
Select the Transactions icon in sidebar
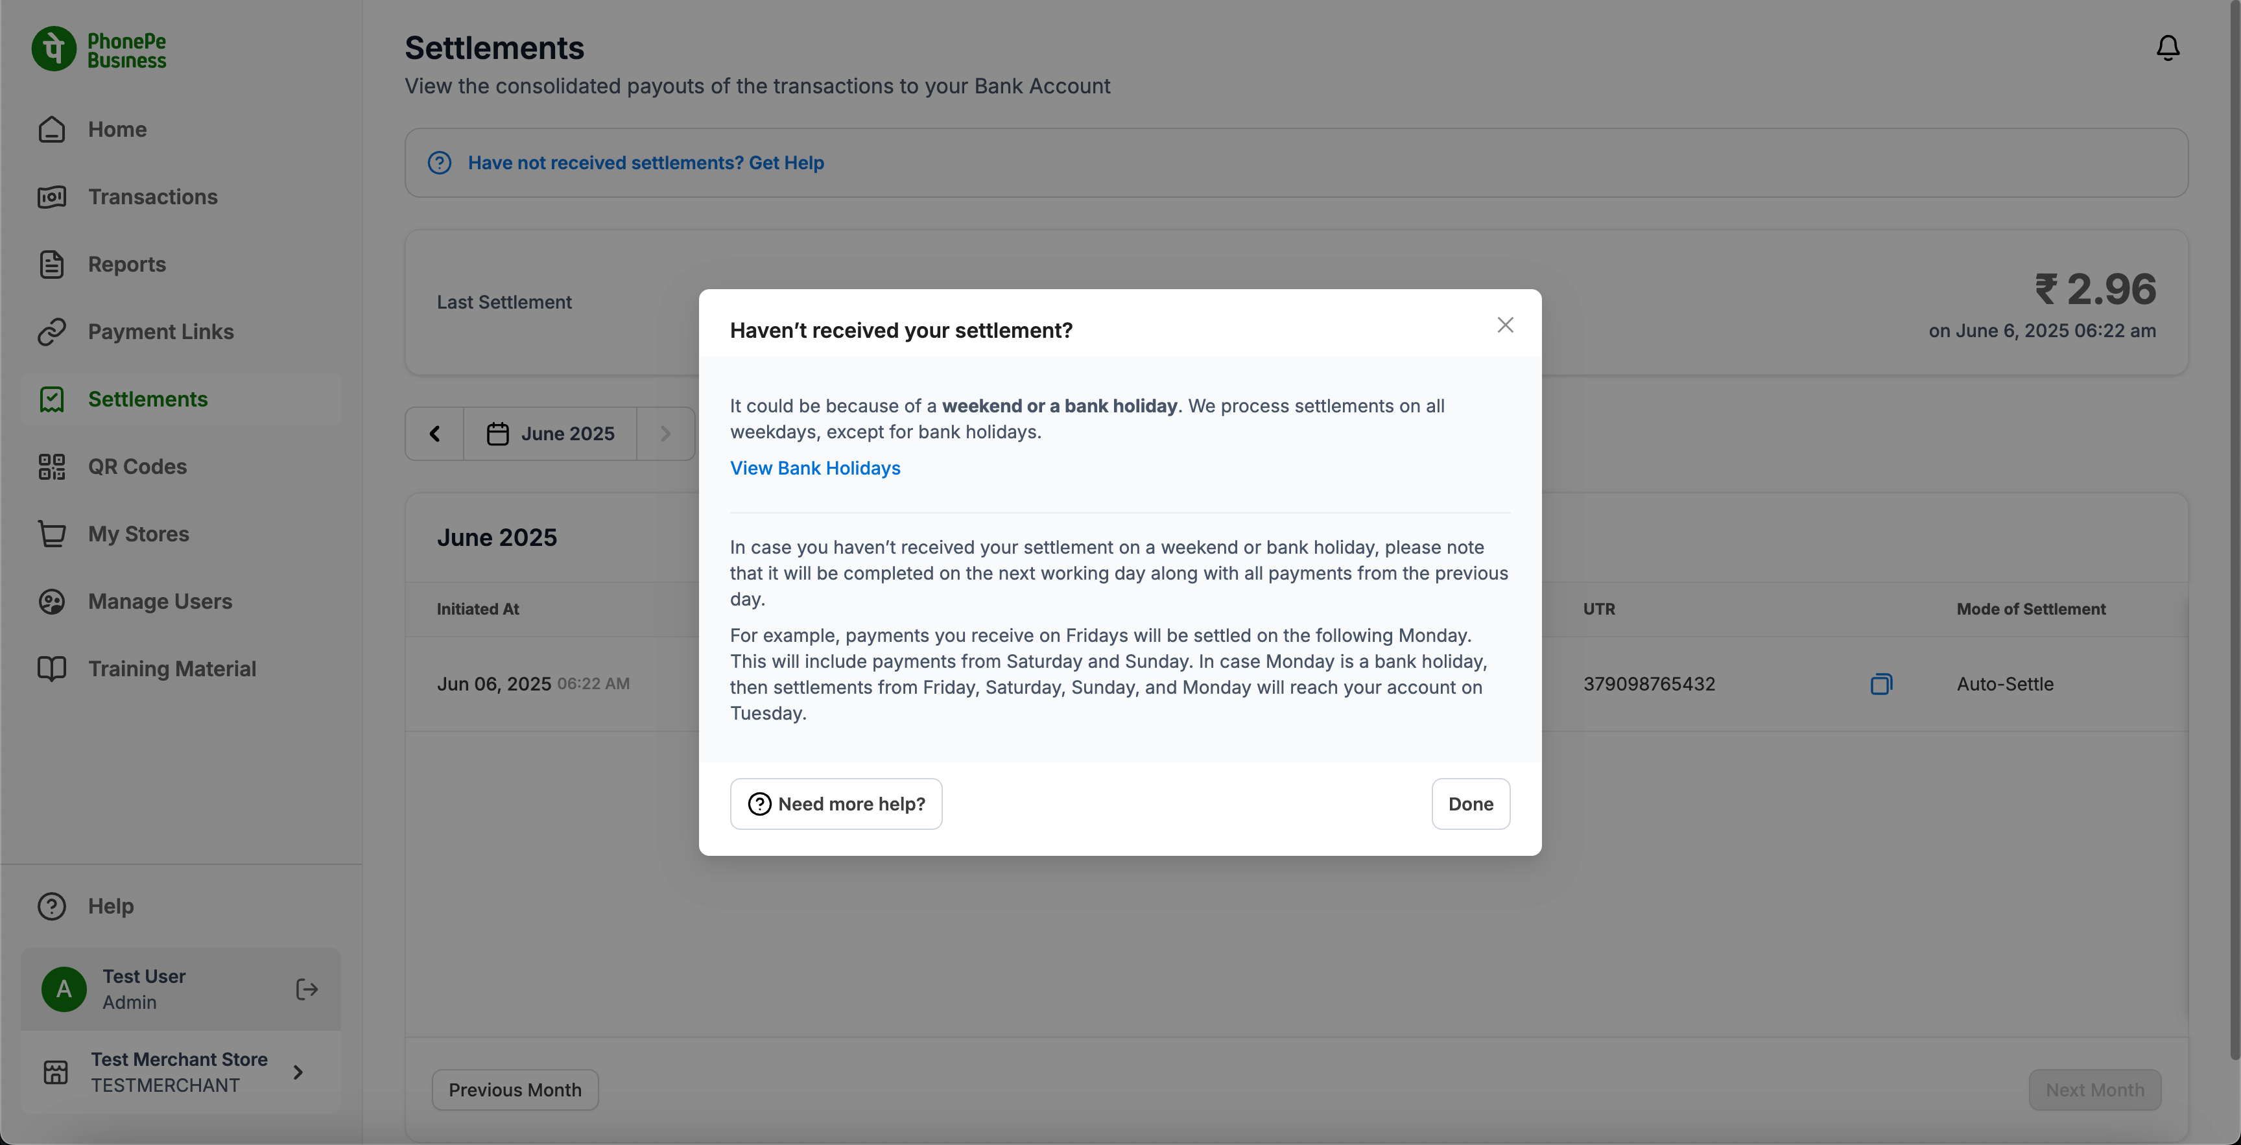click(51, 196)
